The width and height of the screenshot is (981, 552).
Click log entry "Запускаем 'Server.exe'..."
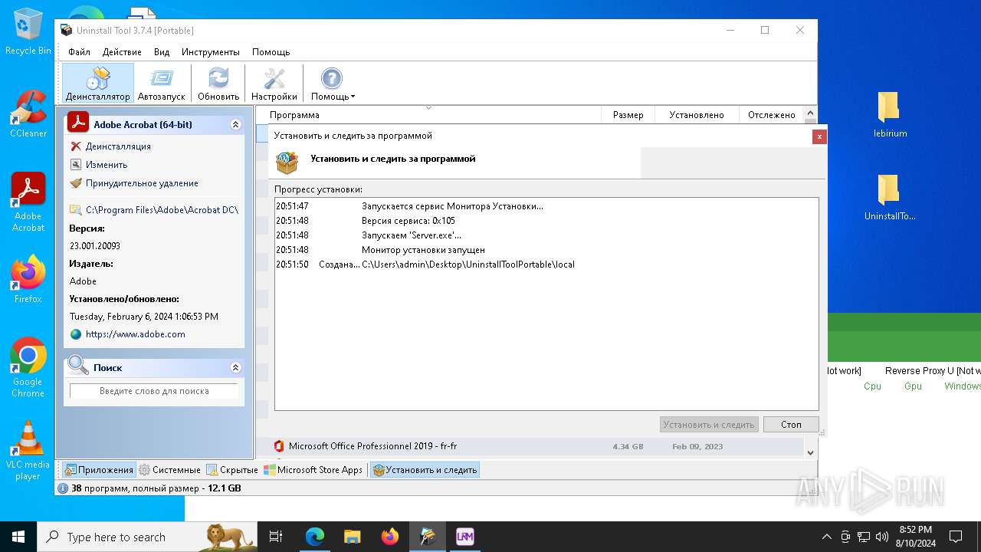point(412,235)
